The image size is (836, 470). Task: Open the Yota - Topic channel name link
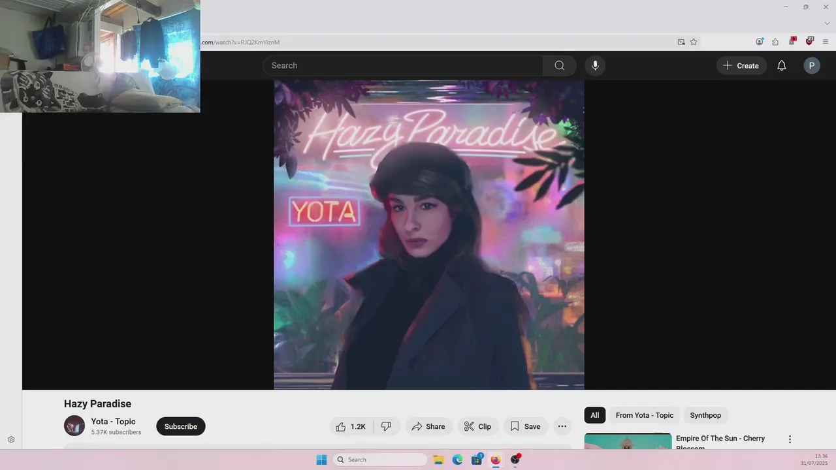tap(114, 421)
